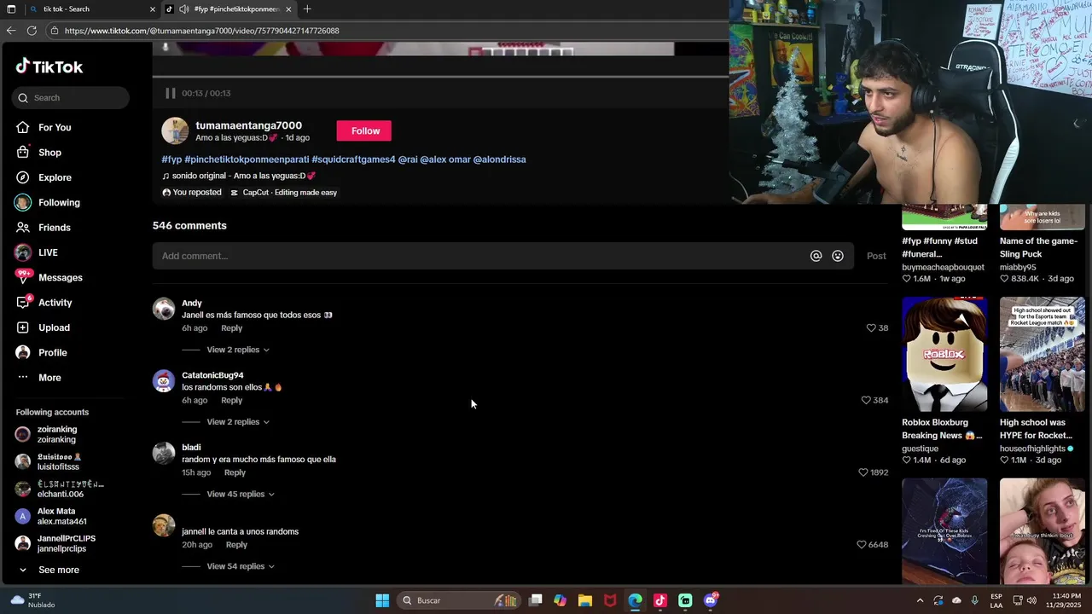The image size is (1092, 614).
Task: Open a new browser tab
Action: click(x=307, y=9)
